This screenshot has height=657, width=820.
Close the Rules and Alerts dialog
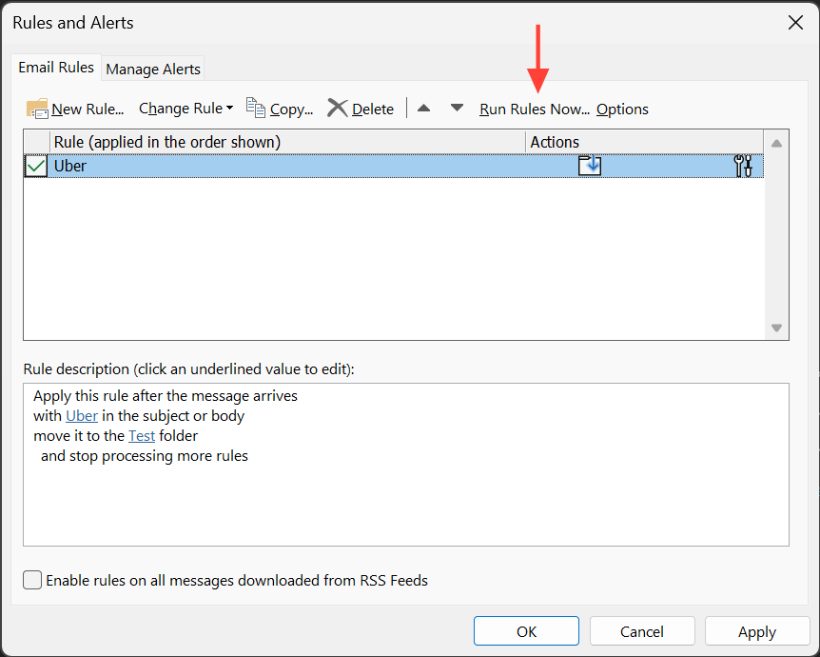pyautogui.click(x=795, y=23)
